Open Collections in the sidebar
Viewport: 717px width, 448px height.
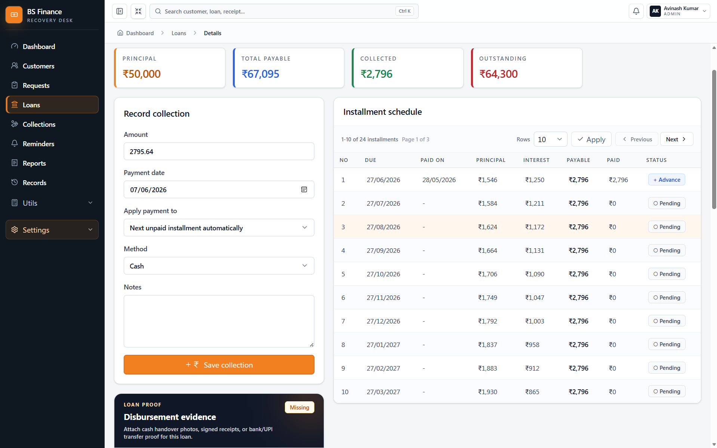pyautogui.click(x=52, y=124)
